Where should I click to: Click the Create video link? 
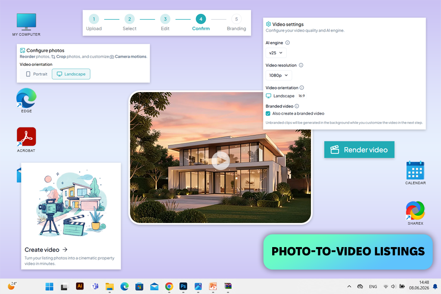click(46, 250)
